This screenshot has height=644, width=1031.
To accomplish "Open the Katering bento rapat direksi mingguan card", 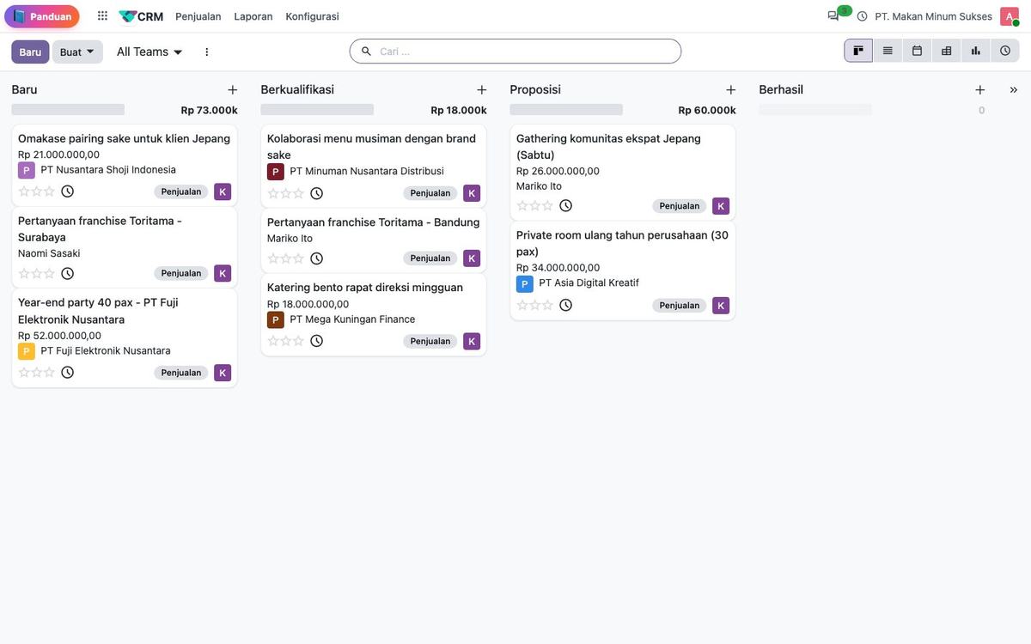I will (x=374, y=313).
